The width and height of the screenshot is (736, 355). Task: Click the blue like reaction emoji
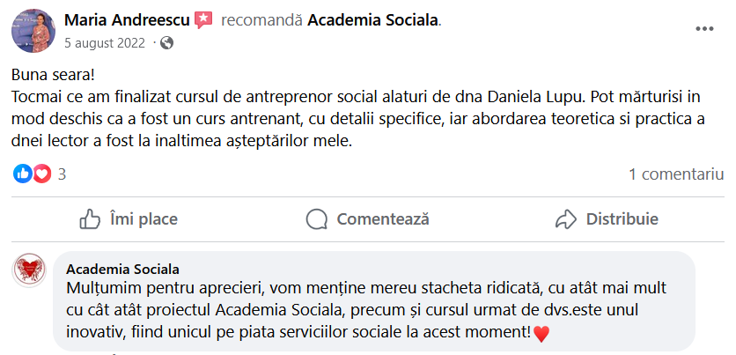23,174
